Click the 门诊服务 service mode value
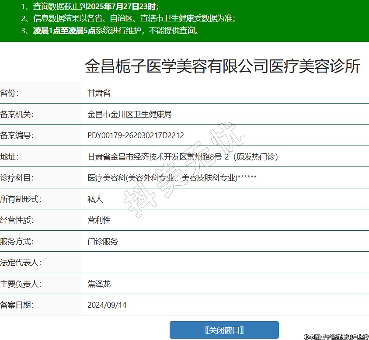The height and width of the screenshot is (340, 369). pos(103,242)
